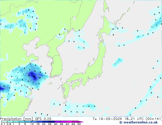This screenshot has width=162, height=125.
Task: Select the 22 mm precipitation peak value
Action: (x=34, y=77)
